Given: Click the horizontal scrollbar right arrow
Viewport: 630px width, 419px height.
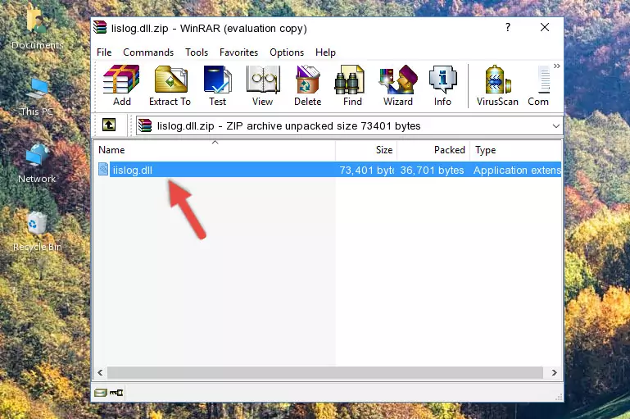Looking at the screenshot, I should [554, 372].
